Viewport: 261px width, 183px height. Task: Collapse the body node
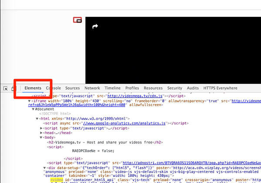41,137
